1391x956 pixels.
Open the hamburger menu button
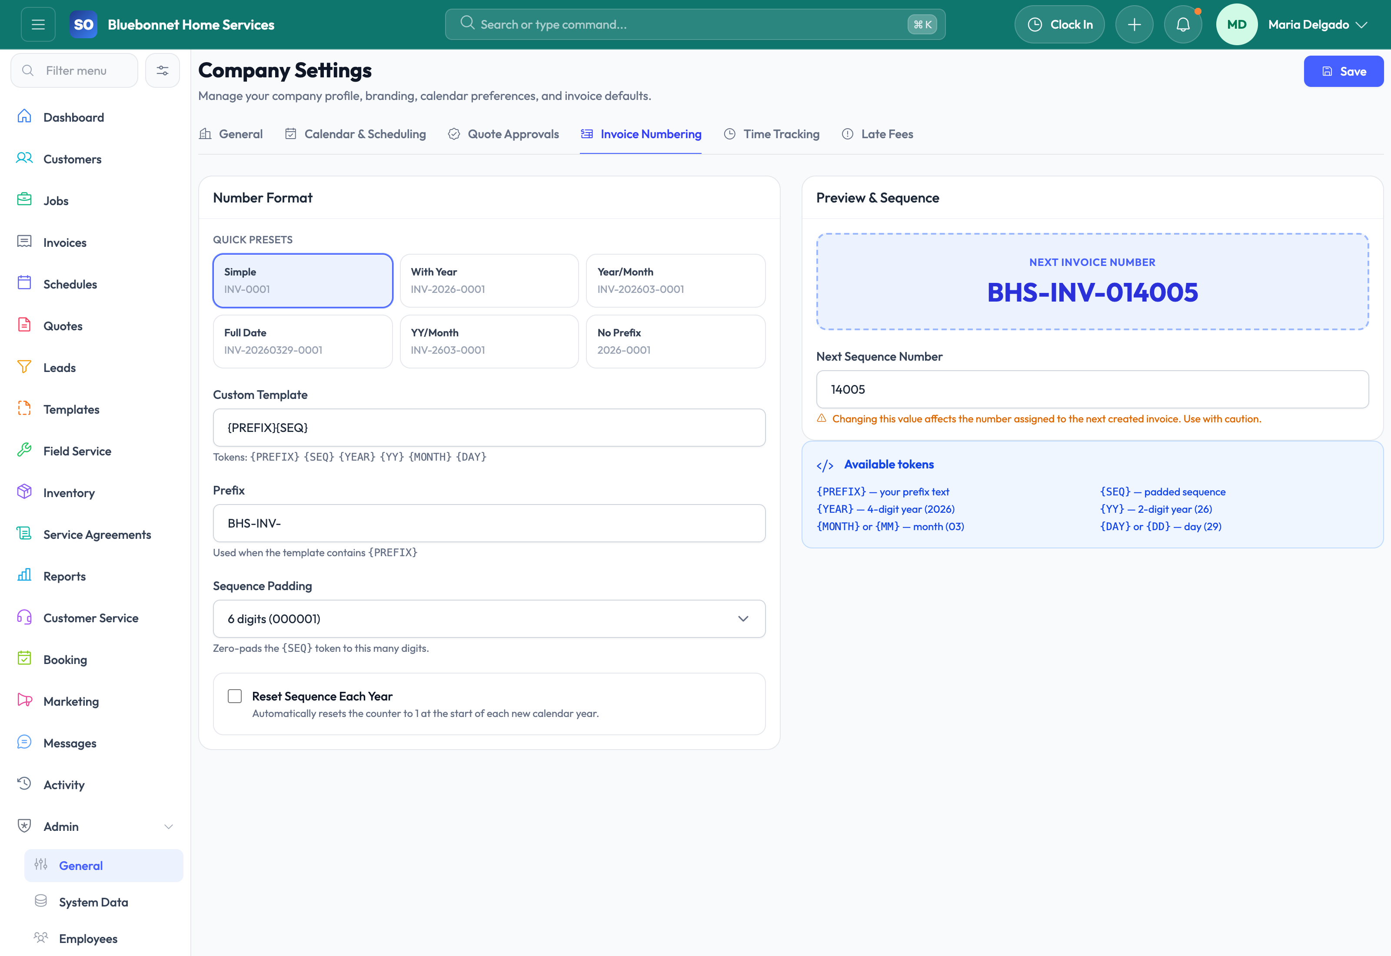click(x=38, y=25)
